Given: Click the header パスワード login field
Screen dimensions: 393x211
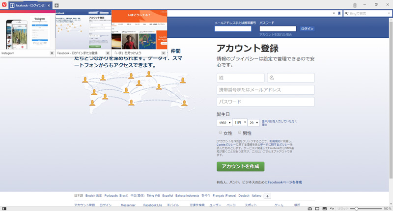Looking at the screenshot, I should [278, 29].
